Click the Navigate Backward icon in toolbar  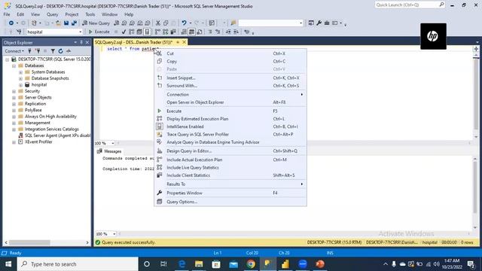11,23
